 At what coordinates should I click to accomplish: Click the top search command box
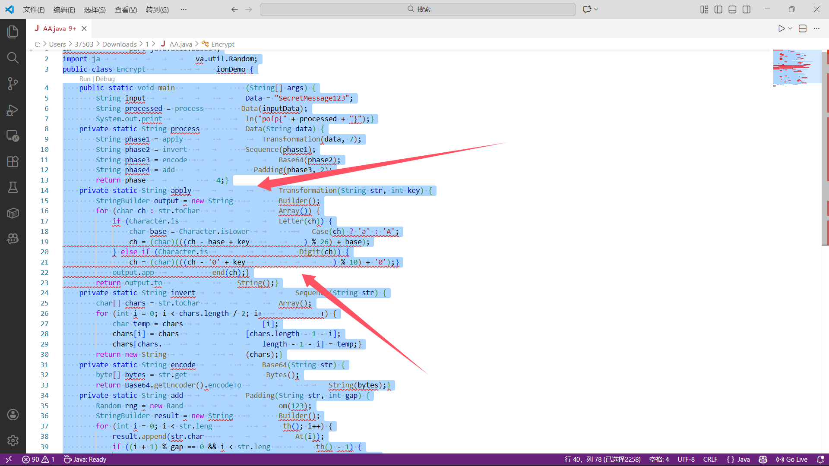click(x=418, y=9)
